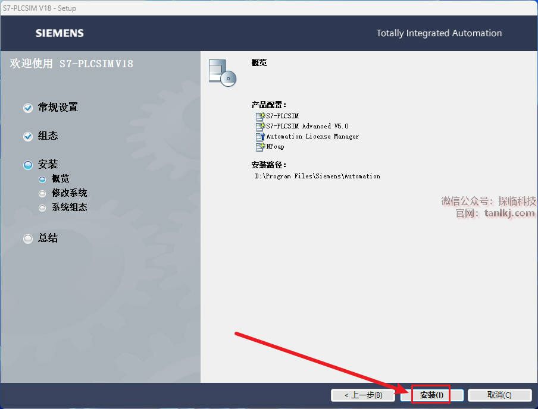Click the S7-PLCSIM Advanced V5.0 text
This screenshot has width=538, height=409.
pyautogui.click(x=308, y=127)
